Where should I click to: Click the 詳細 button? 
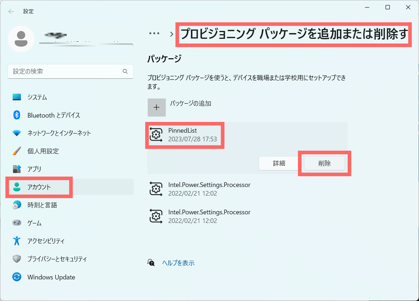click(278, 163)
